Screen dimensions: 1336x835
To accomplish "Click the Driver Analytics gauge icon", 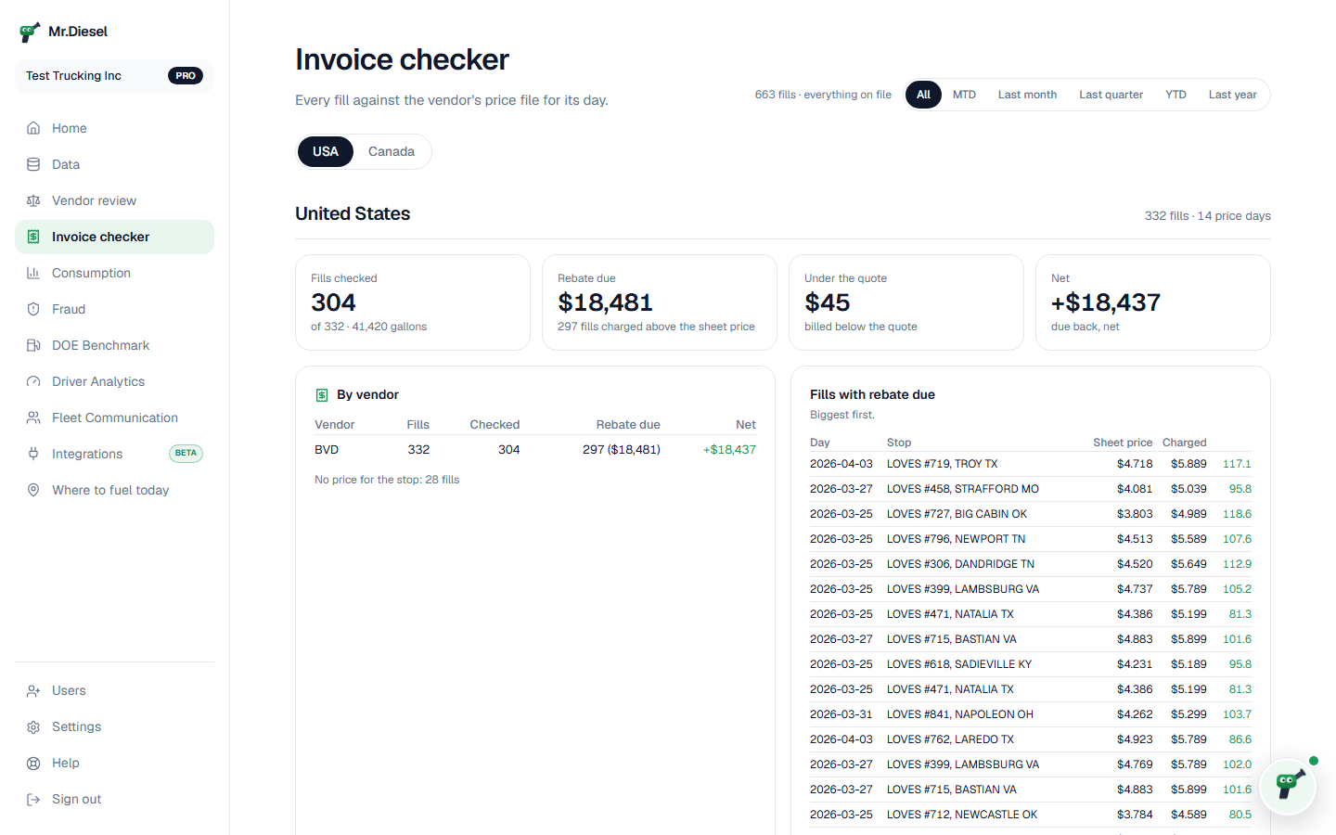I will click(x=33, y=381).
